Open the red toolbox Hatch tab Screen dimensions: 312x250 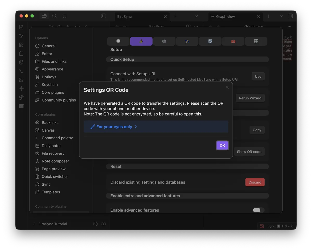[233, 41]
